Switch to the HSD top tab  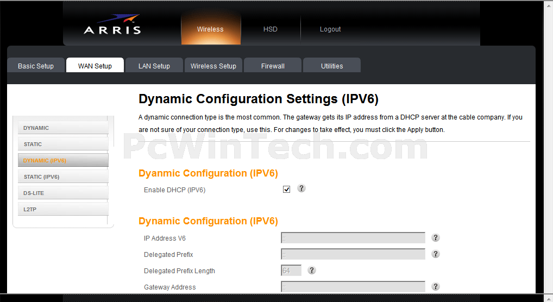click(x=271, y=29)
